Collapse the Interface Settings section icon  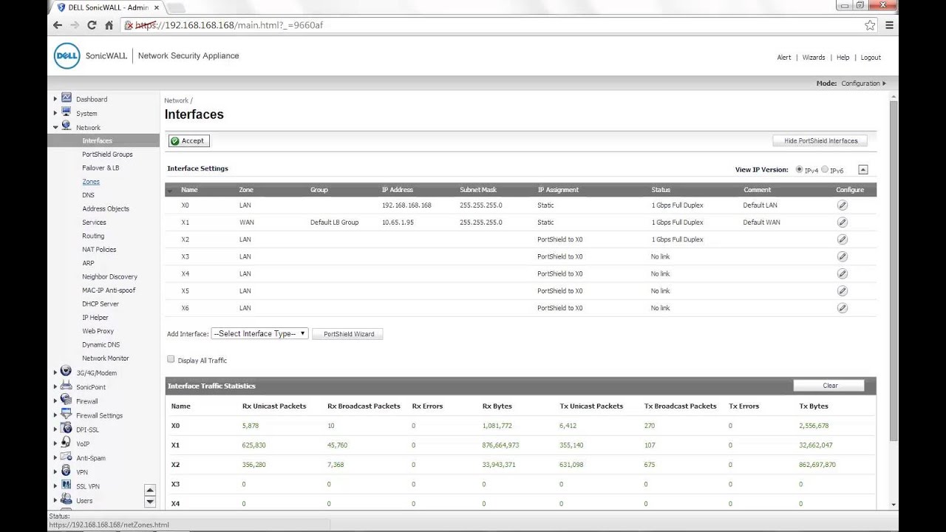pyautogui.click(x=862, y=170)
